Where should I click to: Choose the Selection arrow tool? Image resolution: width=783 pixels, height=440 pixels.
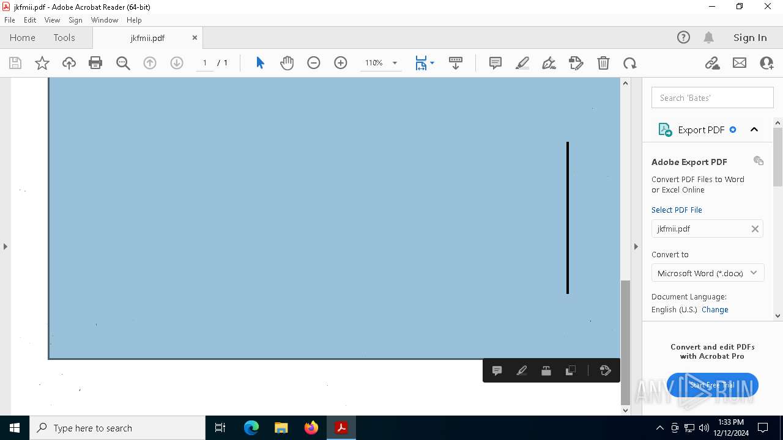click(x=260, y=63)
